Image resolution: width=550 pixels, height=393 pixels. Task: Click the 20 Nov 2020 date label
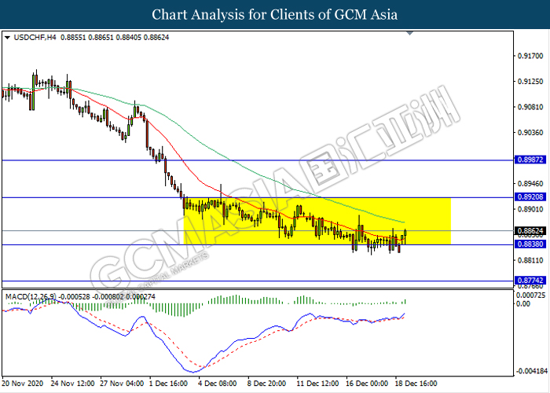click(23, 384)
